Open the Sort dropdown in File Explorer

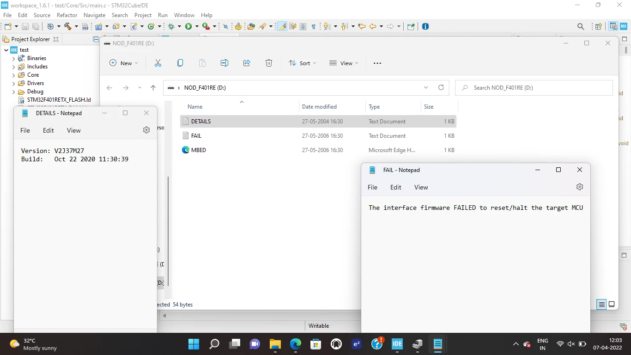point(303,63)
